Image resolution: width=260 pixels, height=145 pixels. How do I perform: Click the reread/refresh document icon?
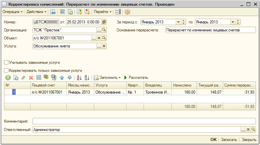coord(62,12)
